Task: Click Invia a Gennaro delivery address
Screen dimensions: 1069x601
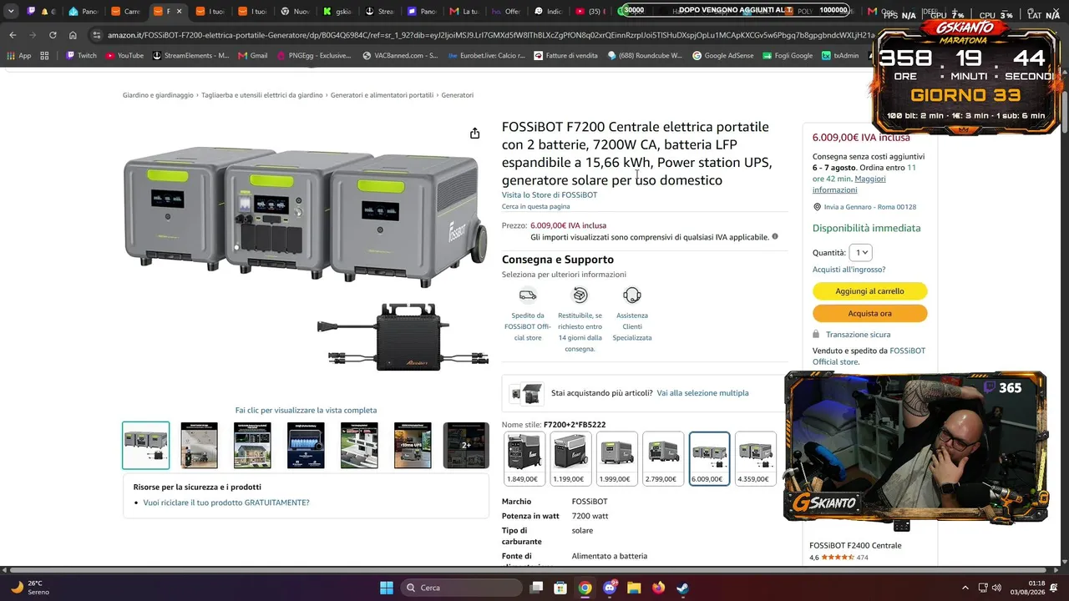Action: pos(870,207)
